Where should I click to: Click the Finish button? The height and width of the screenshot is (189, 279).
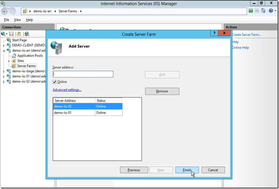pos(187,170)
